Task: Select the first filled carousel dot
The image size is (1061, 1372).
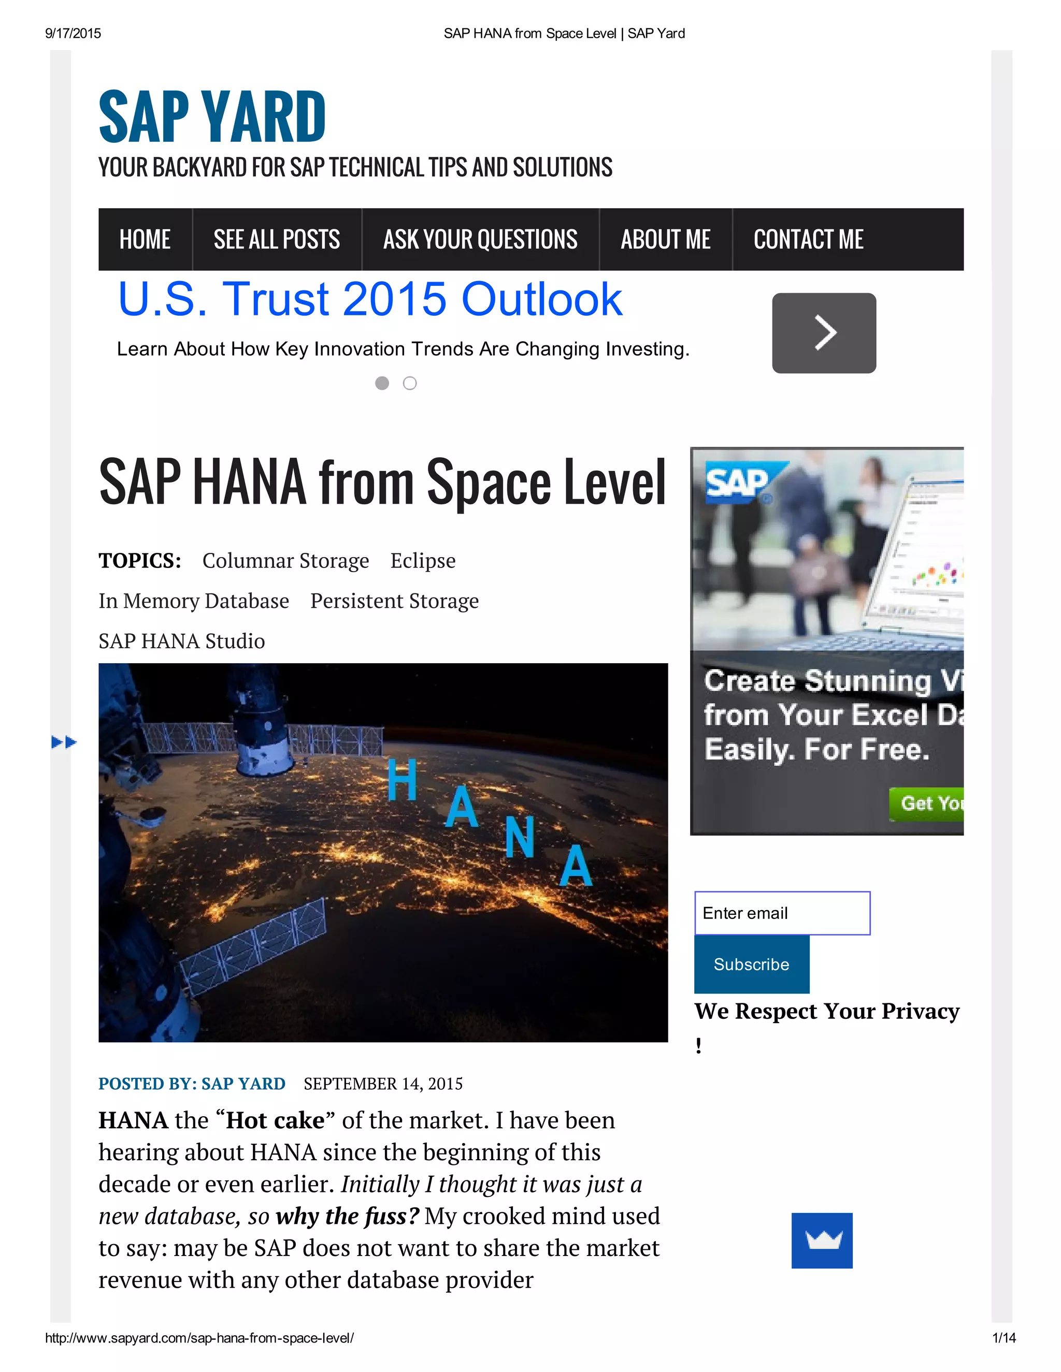Action: 381,383
